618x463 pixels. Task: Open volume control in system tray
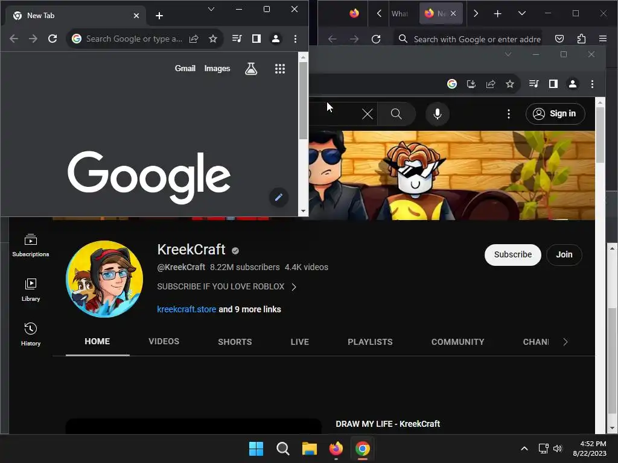click(x=557, y=449)
